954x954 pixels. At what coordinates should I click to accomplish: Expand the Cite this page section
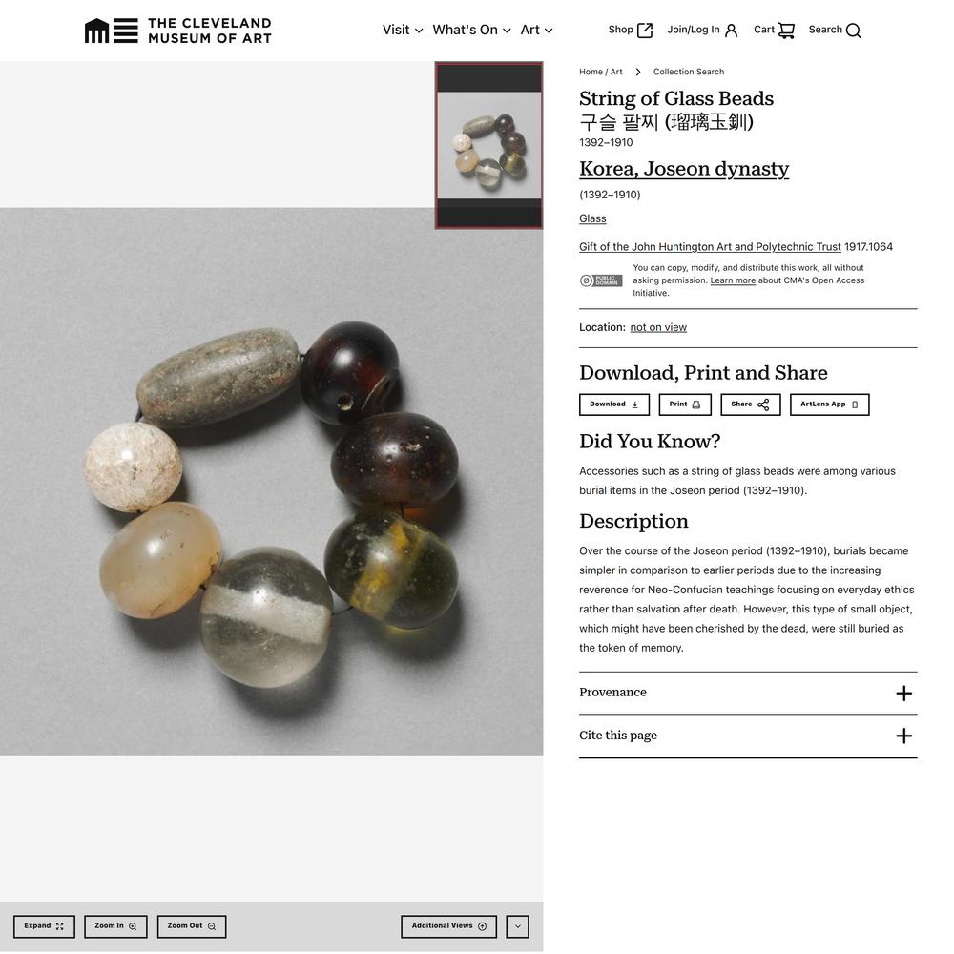(x=748, y=736)
